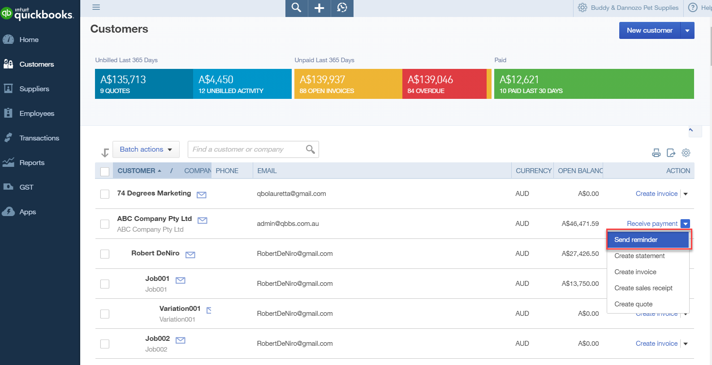This screenshot has width=712, height=365.
Task: Click email envelope for ABC Company Pty Ltd
Action: [203, 220]
